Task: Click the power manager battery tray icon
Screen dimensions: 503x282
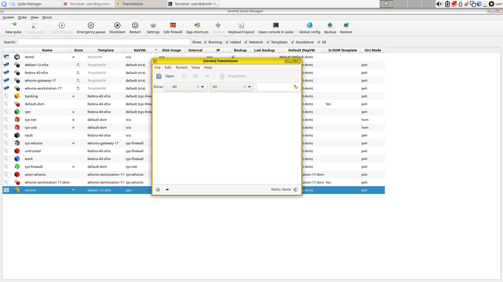Action: pyautogui.click(x=447, y=4)
